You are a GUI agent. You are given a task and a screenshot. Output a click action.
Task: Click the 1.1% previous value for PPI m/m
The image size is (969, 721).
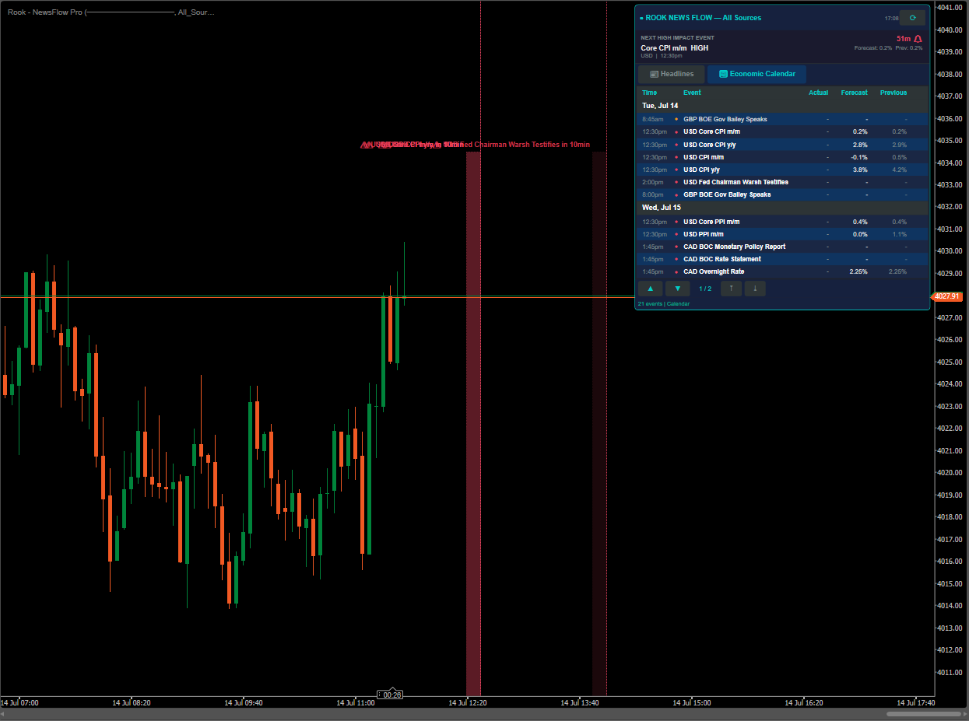pos(900,234)
